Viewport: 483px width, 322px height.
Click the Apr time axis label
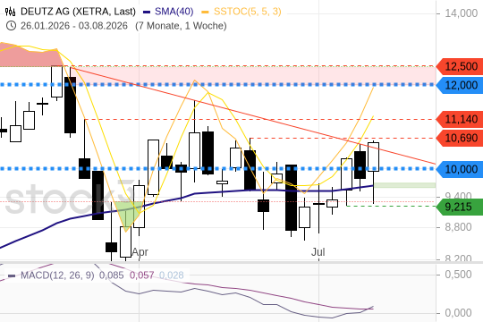[140, 252]
